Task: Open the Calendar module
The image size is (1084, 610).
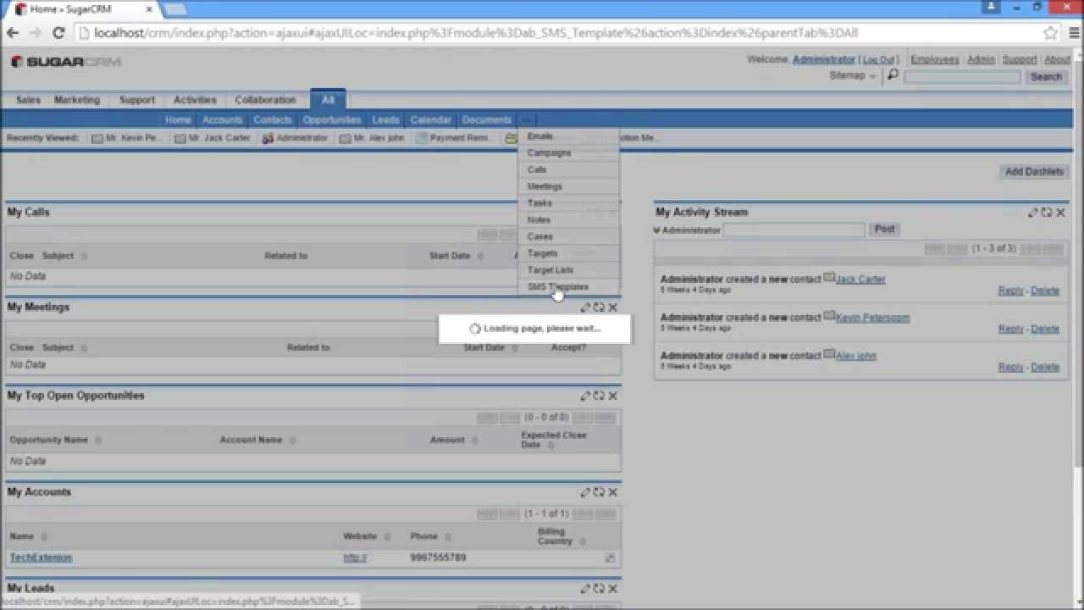Action: coord(431,120)
